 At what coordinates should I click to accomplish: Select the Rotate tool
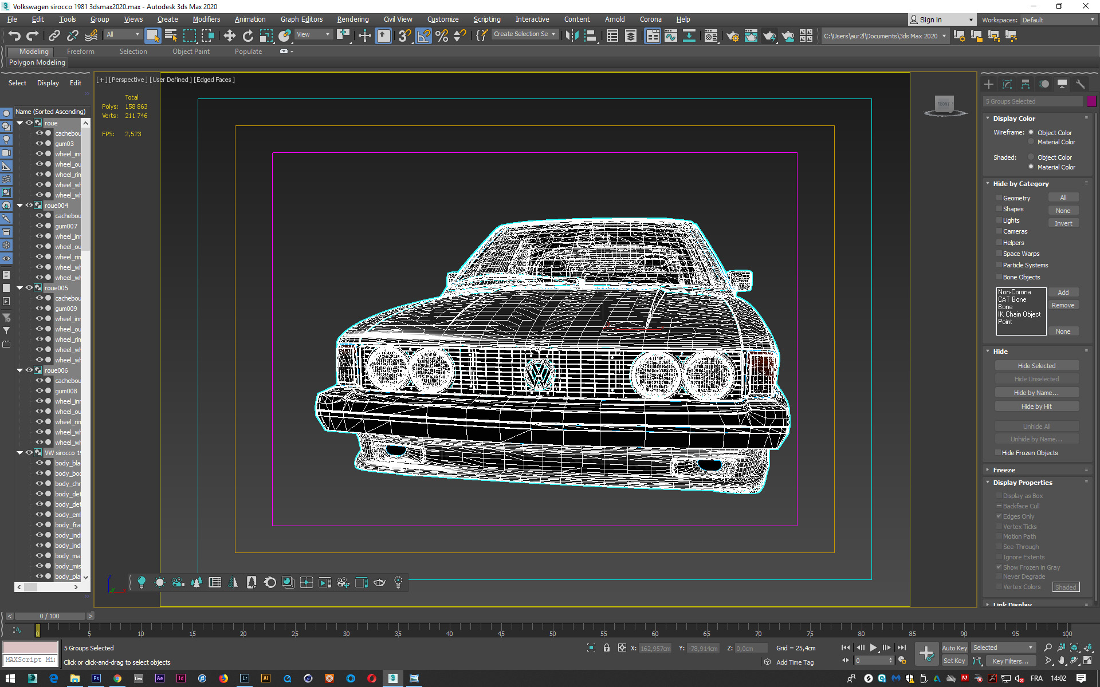[247, 36]
